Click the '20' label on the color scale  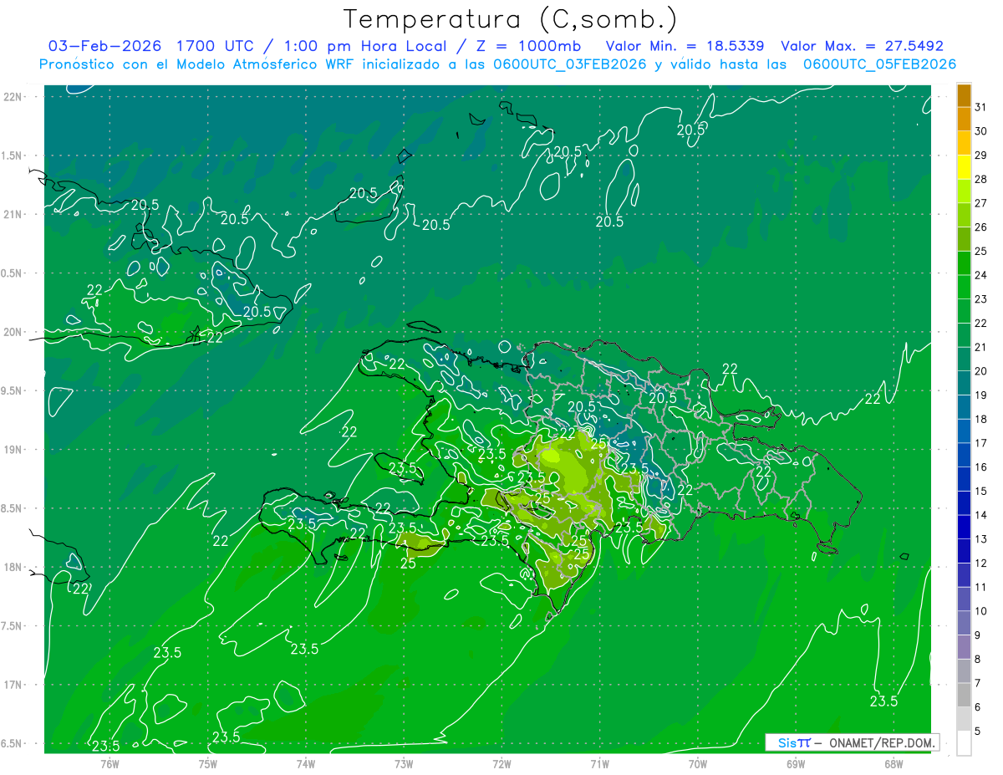pos(980,371)
